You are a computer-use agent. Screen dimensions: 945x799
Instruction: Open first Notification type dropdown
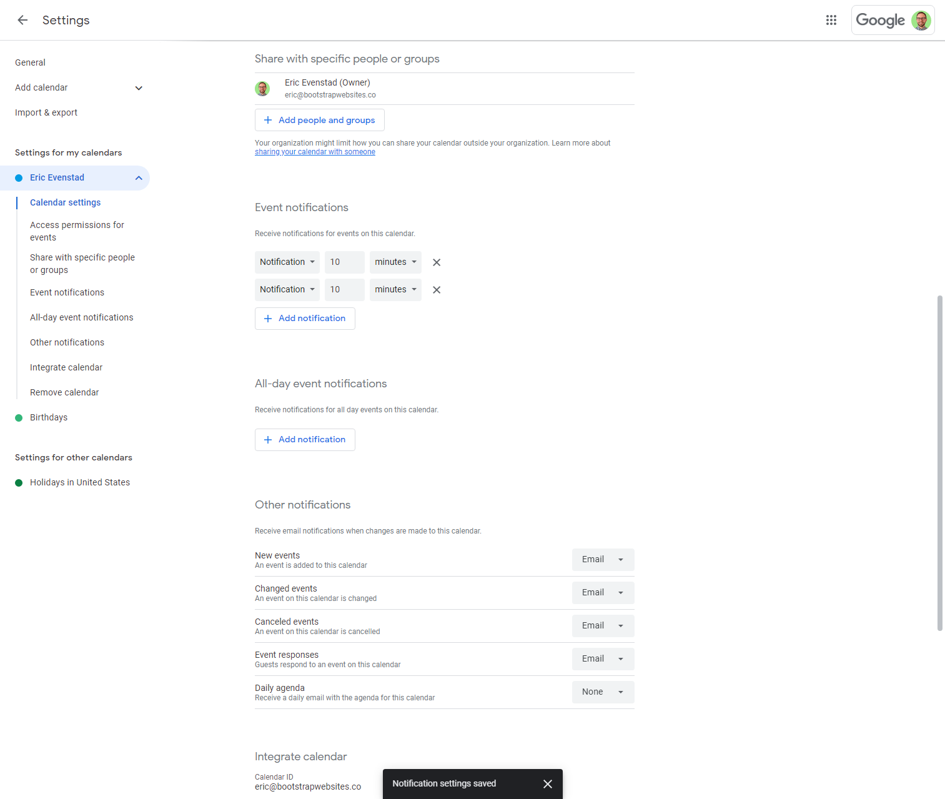click(x=287, y=262)
